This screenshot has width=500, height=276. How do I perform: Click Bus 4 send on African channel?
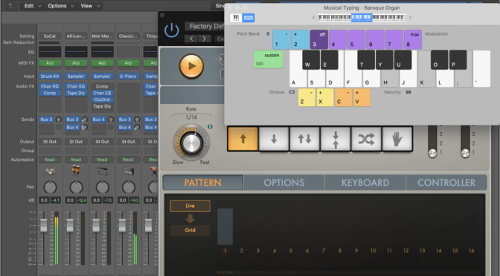point(72,127)
